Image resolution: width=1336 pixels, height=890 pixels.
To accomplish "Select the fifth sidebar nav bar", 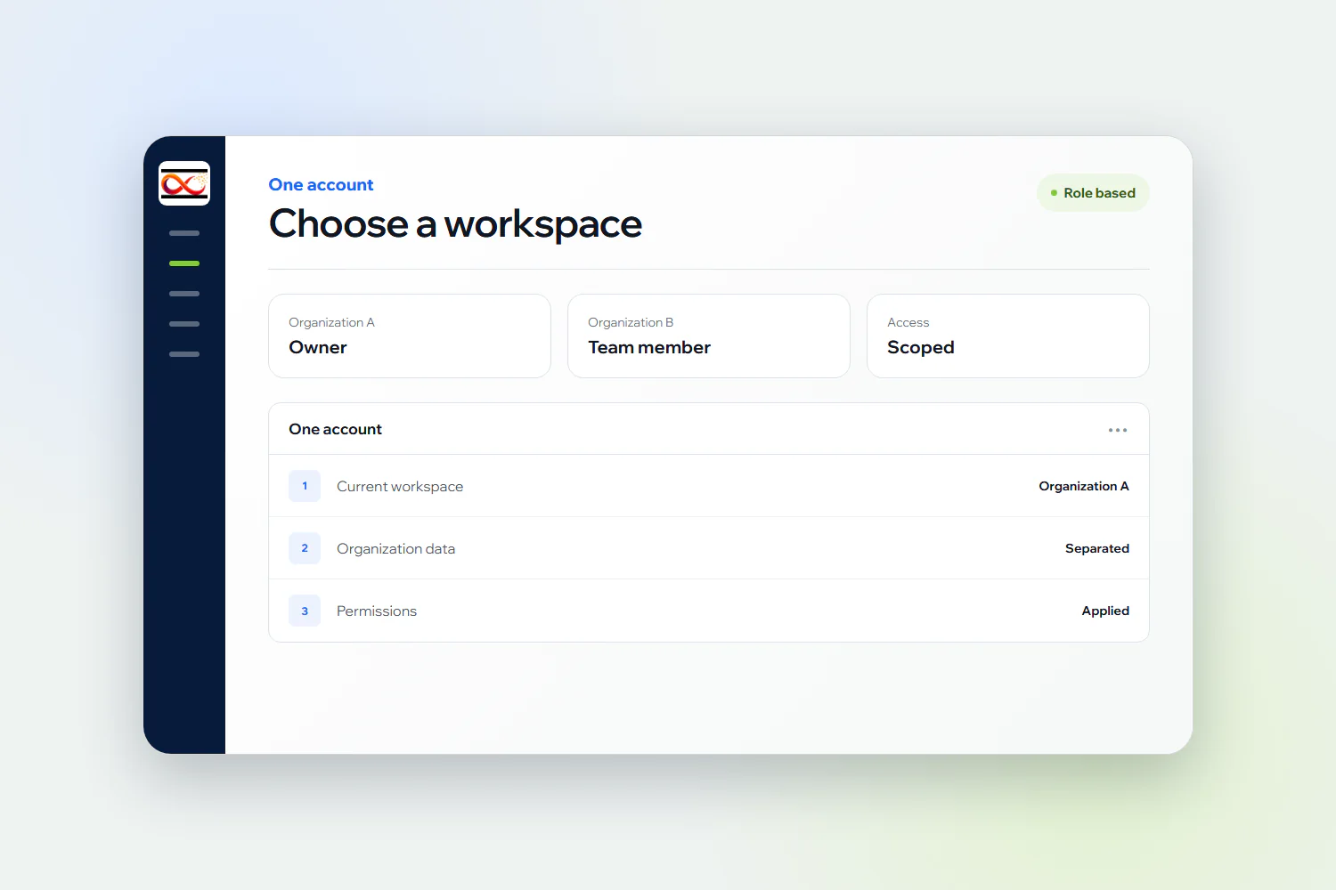I will (x=184, y=354).
